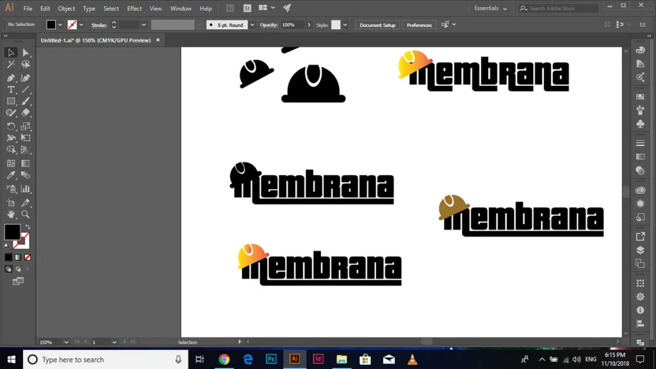Swap fill and stroke colors
The image size is (656, 369).
click(28, 227)
